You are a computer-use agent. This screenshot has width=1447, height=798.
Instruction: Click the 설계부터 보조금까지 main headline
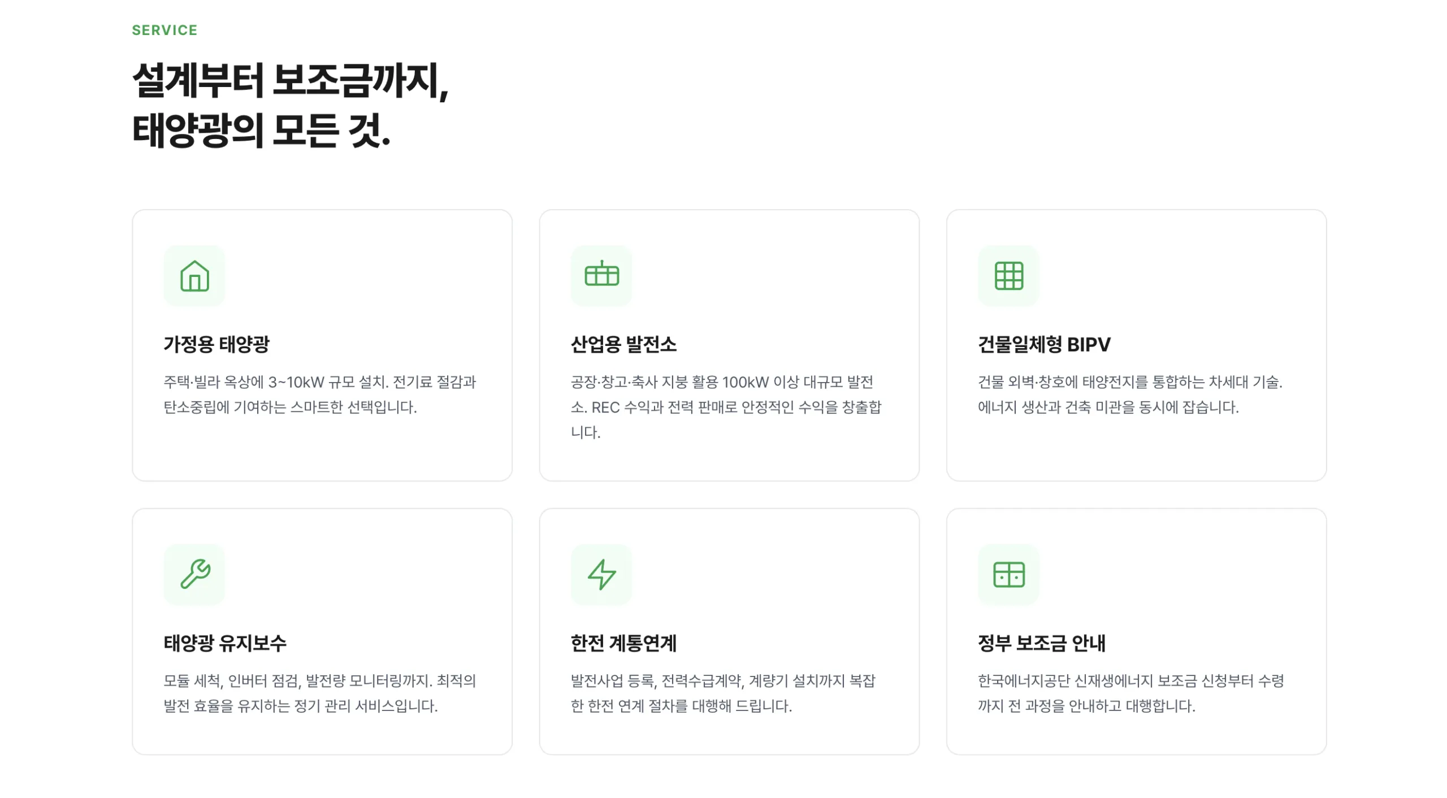click(290, 105)
